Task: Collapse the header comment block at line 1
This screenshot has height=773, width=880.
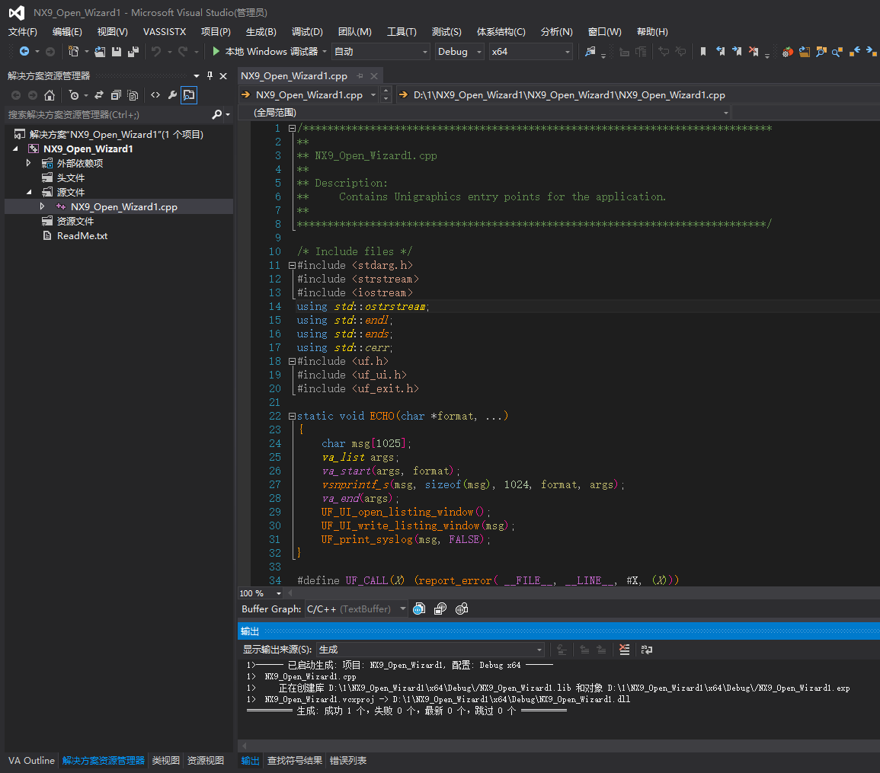Action: tap(292, 129)
